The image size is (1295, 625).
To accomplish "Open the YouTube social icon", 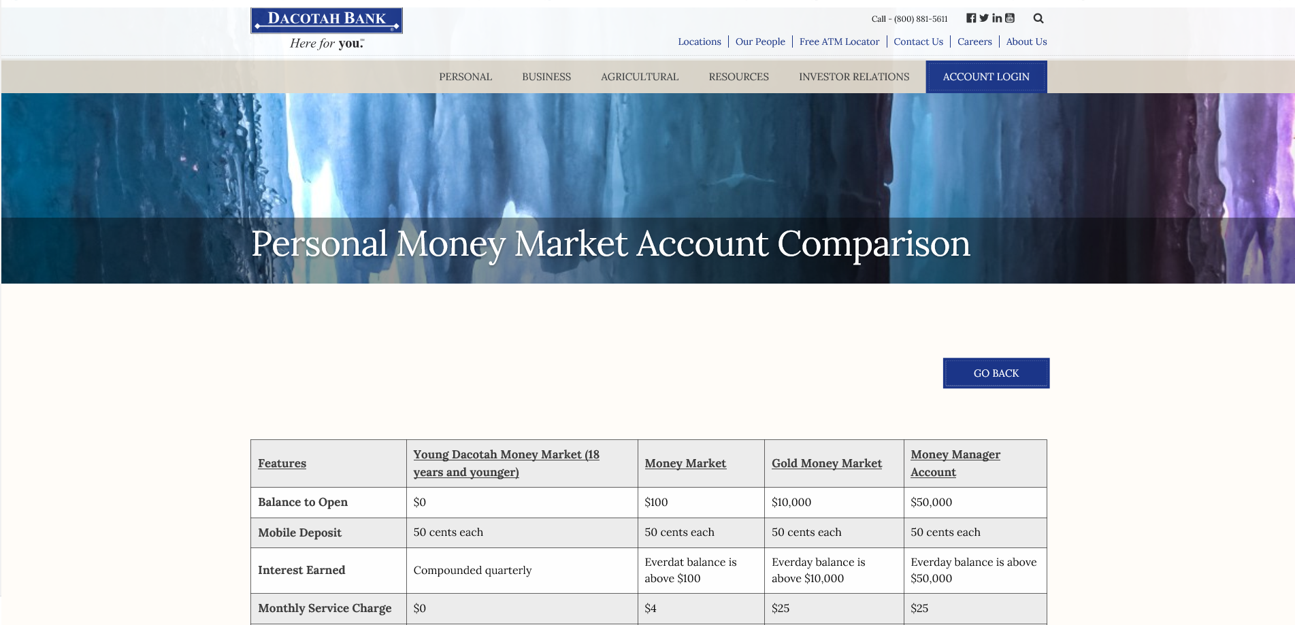I will pyautogui.click(x=1010, y=18).
